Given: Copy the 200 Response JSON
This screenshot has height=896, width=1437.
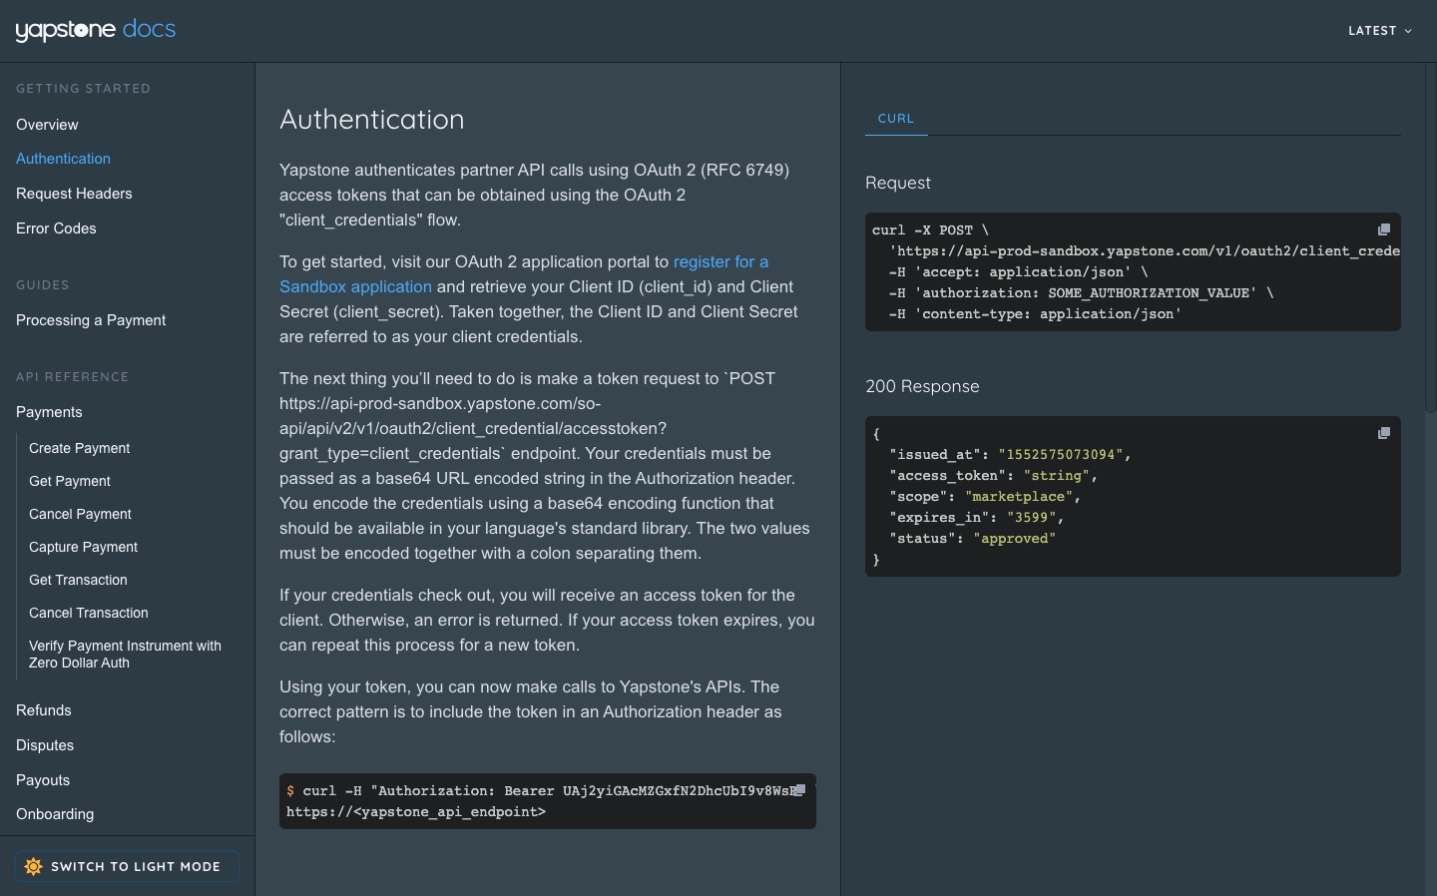Looking at the screenshot, I should [x=1383, y=433].
